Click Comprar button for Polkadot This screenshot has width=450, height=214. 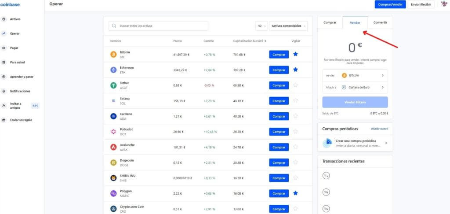click(x=279, y=132)
